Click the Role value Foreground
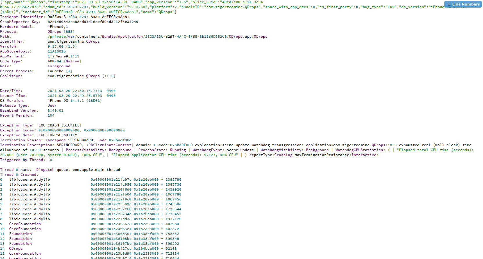Image resolution: width=483 pixels, height=259 pixels. click(x=59, y=66)
